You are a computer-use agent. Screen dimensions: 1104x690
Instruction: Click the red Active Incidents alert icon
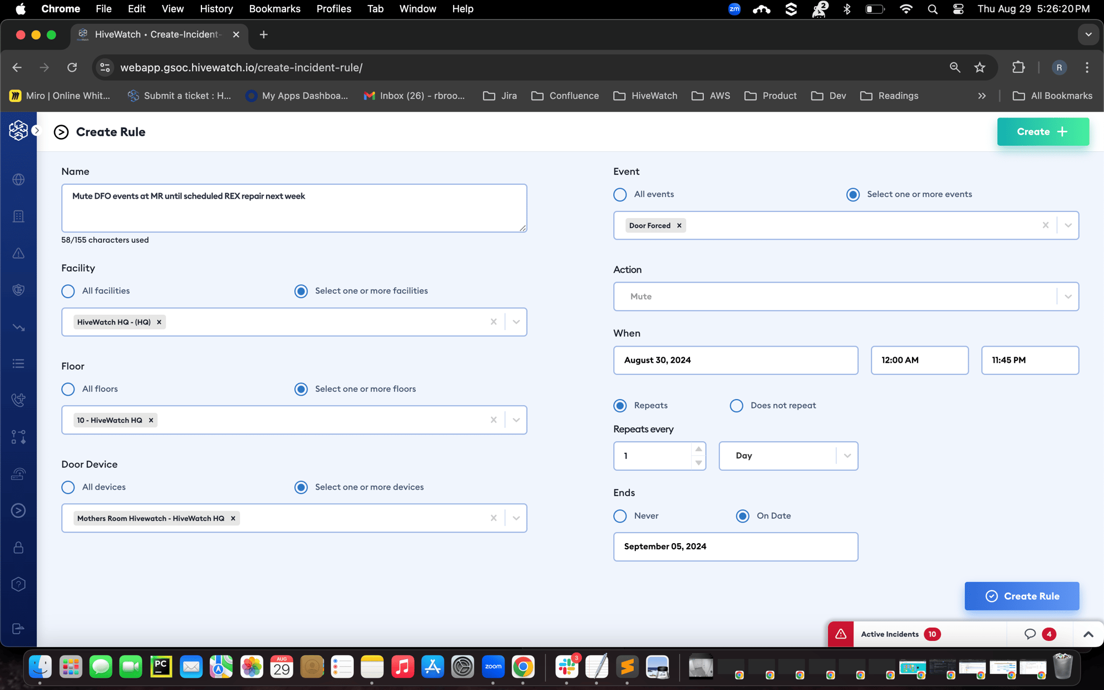coord(841,634)
